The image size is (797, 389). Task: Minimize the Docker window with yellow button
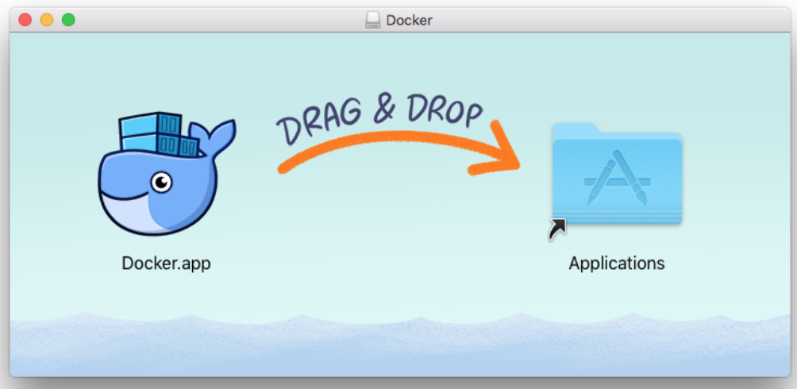[x=47, y=20]
